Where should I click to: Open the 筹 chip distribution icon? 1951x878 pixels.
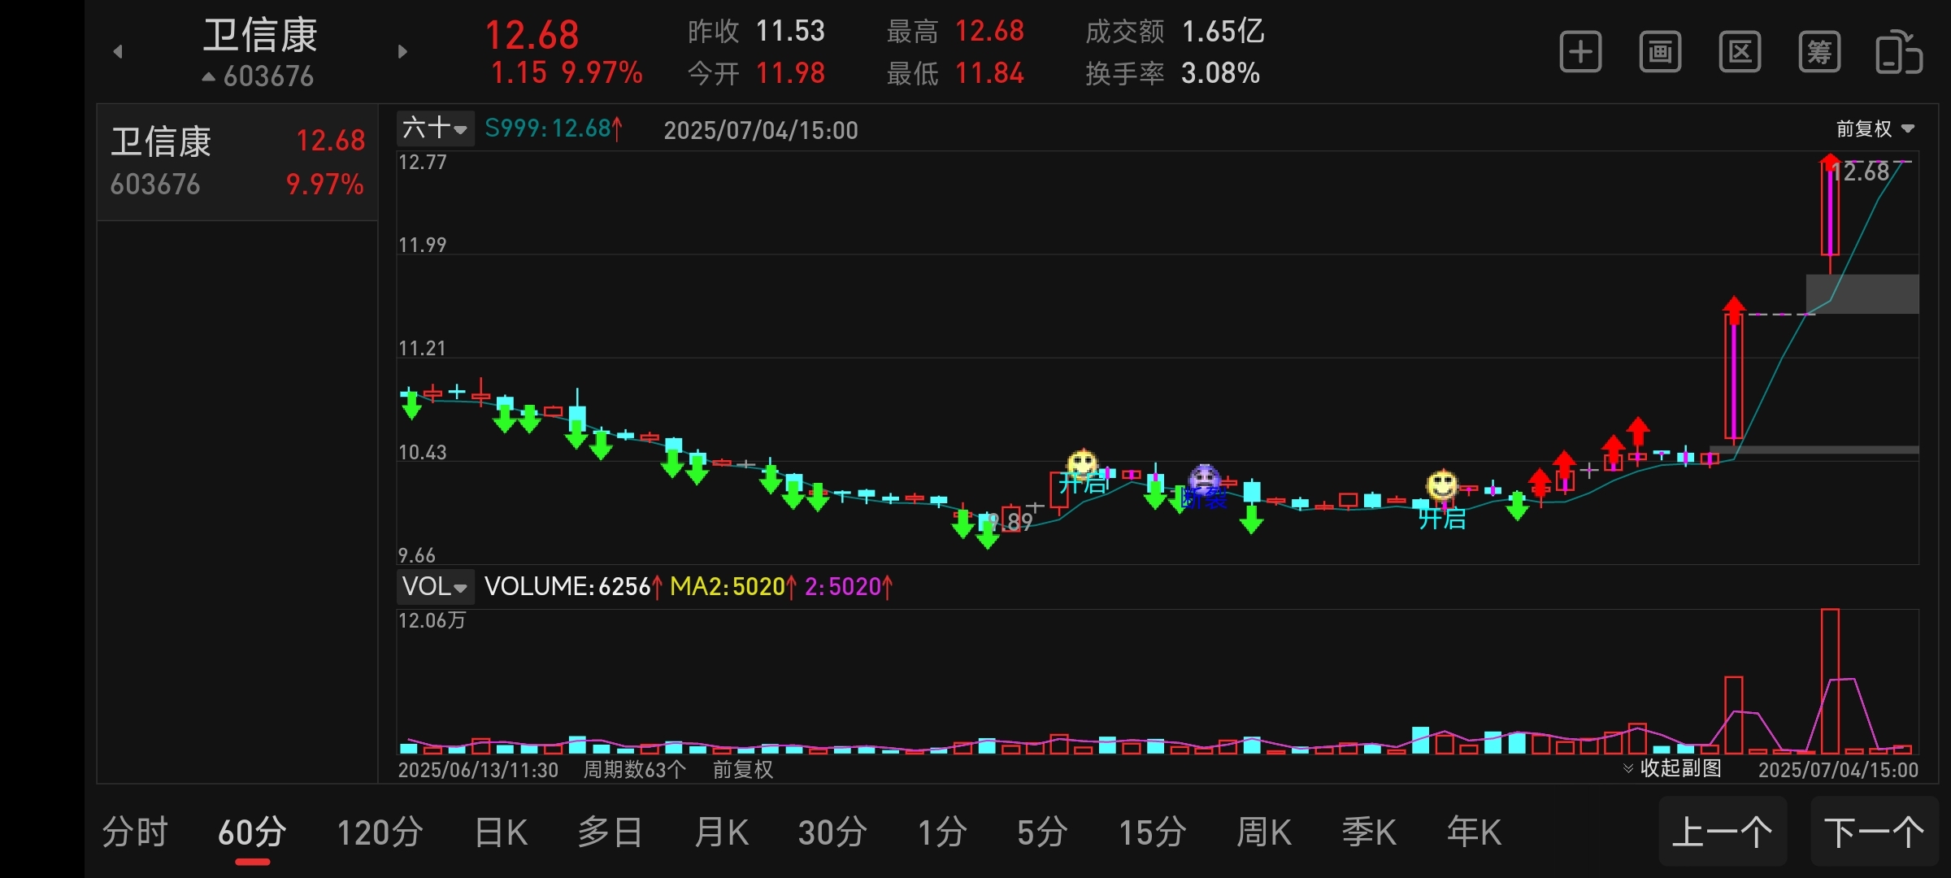tap(1819, 52)
